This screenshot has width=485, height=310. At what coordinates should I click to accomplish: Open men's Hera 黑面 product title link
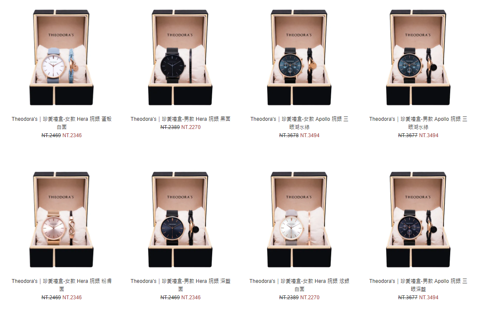coord(180,119)
